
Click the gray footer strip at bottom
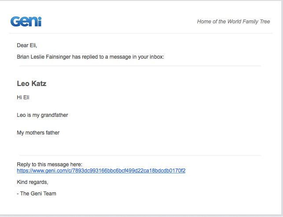click(x=141, y=215)
